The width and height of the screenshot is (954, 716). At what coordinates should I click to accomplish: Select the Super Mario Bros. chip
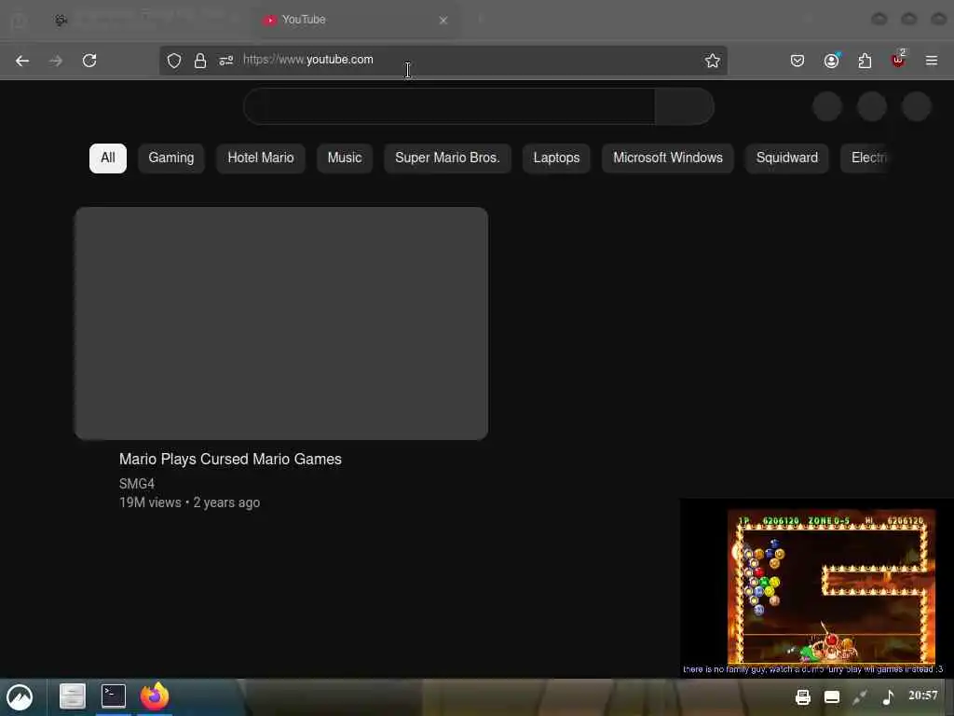coord(447,158)
